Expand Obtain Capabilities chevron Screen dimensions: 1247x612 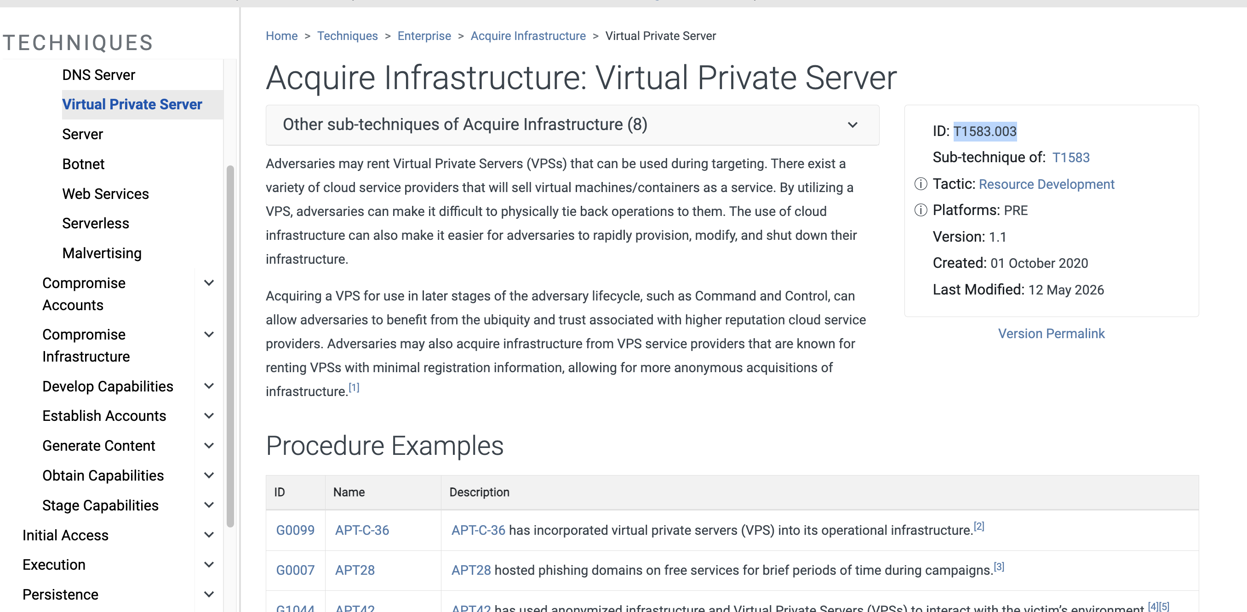[x=209, y=476]
